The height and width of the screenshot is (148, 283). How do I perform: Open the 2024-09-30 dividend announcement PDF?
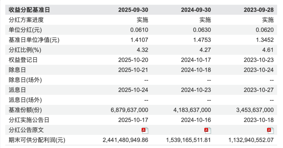pyautogui.click(x=208, y=130)
